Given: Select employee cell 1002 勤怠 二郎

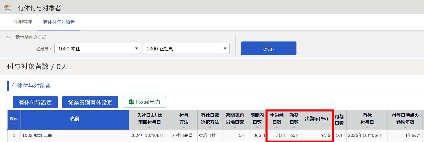Looking at the screenshot, I should 75,135.
